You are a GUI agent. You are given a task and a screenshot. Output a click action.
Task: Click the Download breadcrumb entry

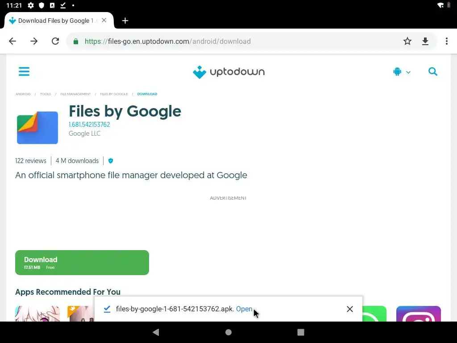(x=147, y=94)
